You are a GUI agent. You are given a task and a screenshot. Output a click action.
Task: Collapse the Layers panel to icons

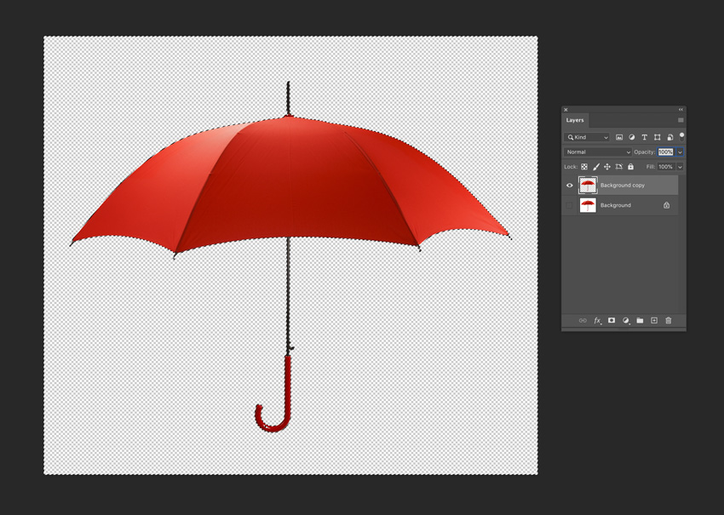click(x=680, y=110)
